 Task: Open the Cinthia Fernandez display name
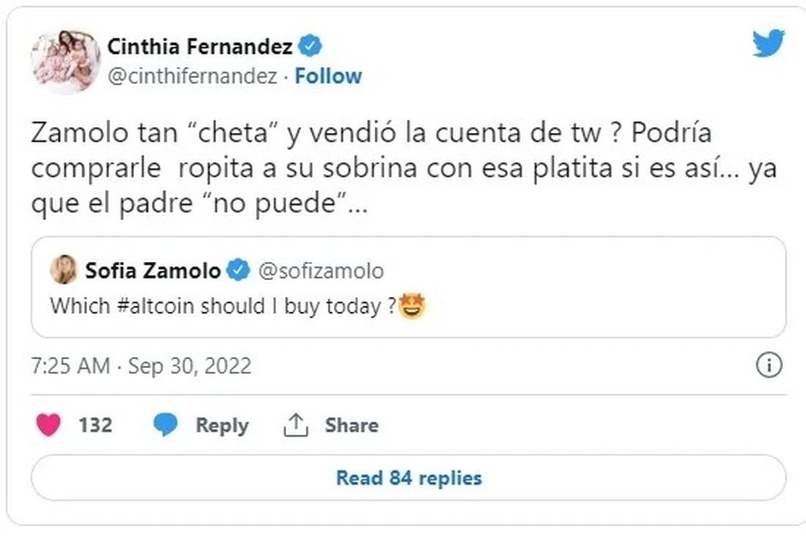tap(199, 47)
